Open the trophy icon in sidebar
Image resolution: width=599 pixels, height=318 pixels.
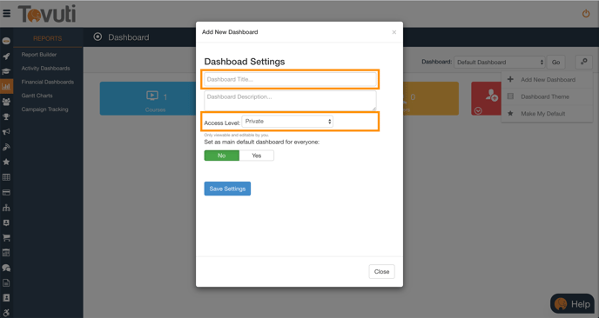(x=6, y=116)
